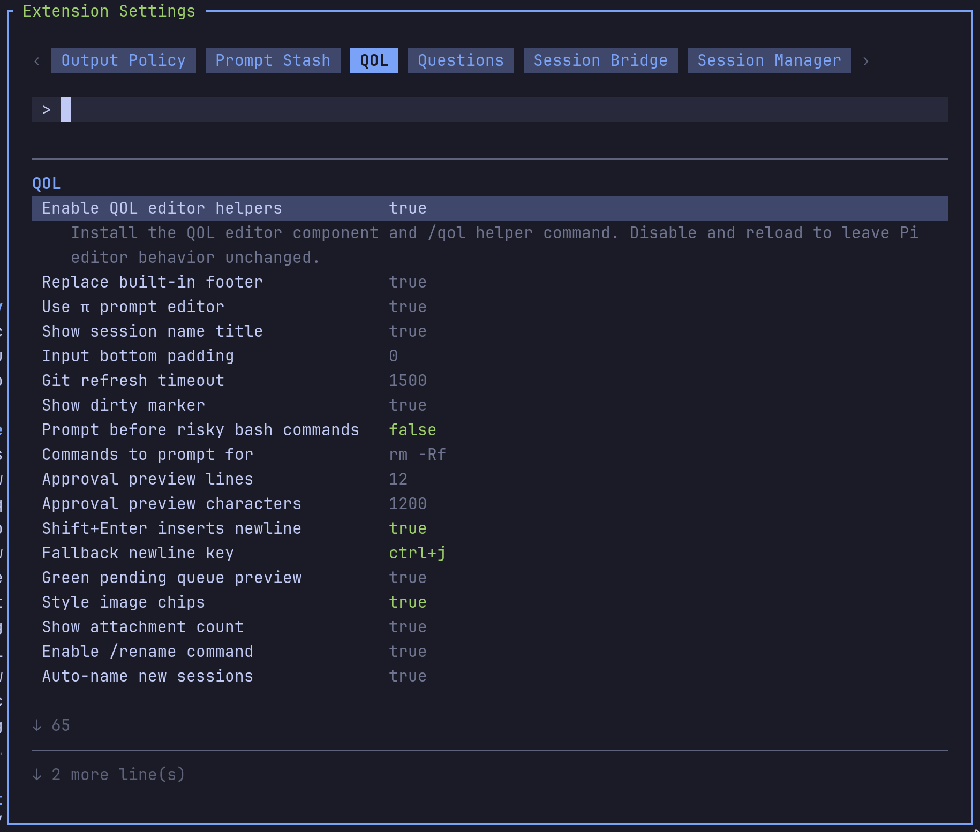Viewport: 980px width, 832px height.
Task: Toggle Show session name title value
Action: point(408,331)
